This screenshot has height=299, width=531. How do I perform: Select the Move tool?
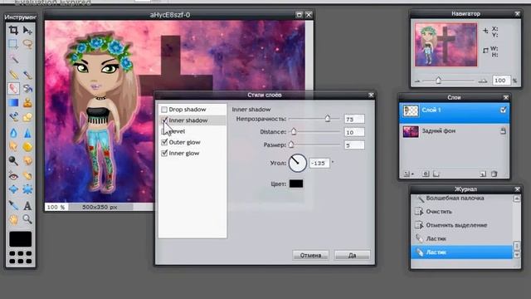point(27,30)
